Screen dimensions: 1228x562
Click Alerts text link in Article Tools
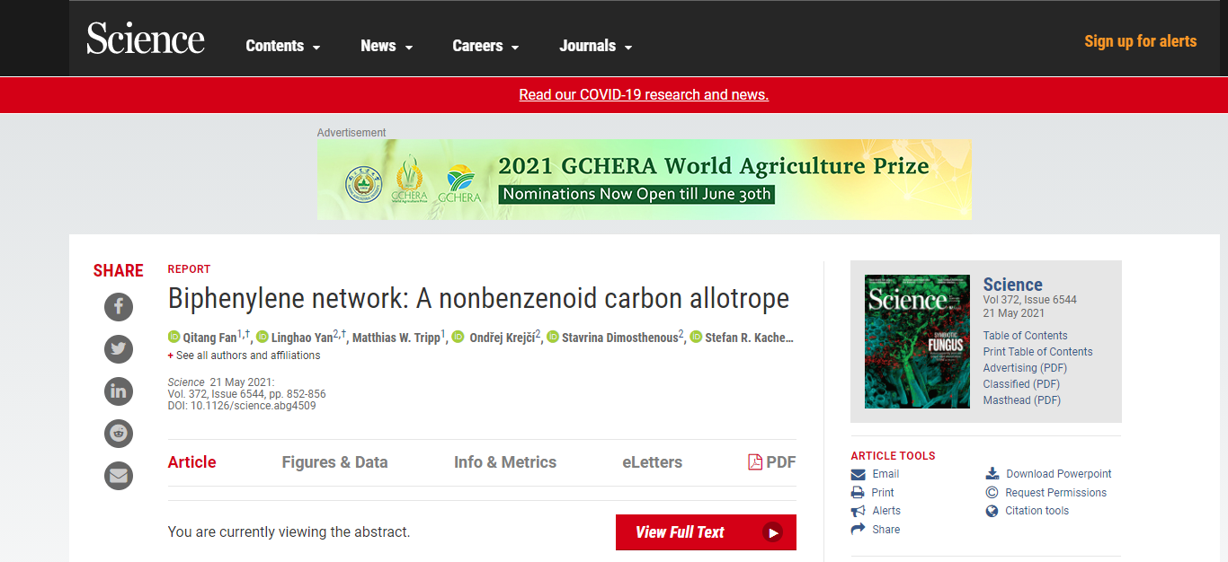[886, 511]
